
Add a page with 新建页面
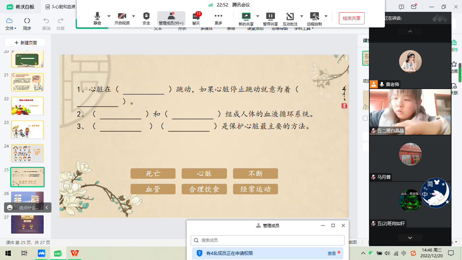pos(25,43)
